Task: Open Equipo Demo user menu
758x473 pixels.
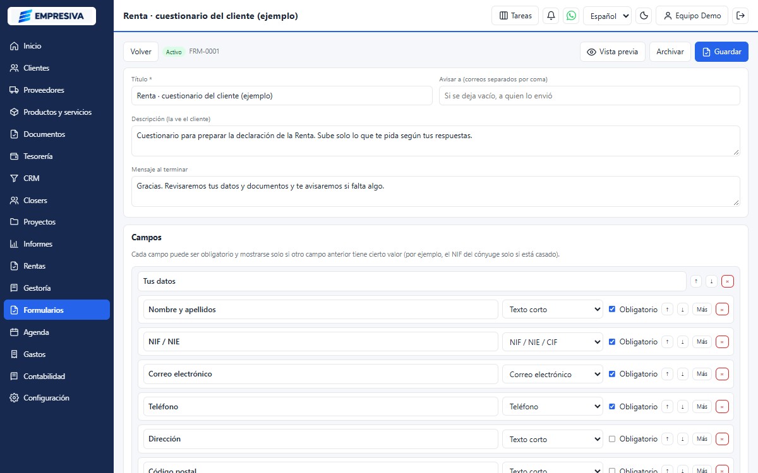Action: coord(692,16)
